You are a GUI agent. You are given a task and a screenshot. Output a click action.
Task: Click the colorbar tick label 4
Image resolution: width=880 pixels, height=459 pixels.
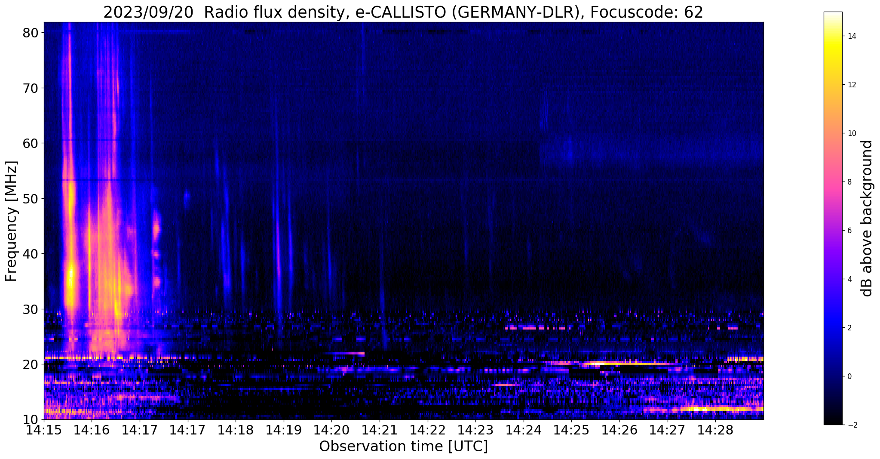pos(849,279)
